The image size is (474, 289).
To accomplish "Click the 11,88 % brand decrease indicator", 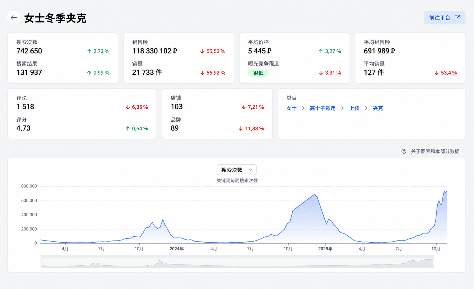I will (251, 129).
